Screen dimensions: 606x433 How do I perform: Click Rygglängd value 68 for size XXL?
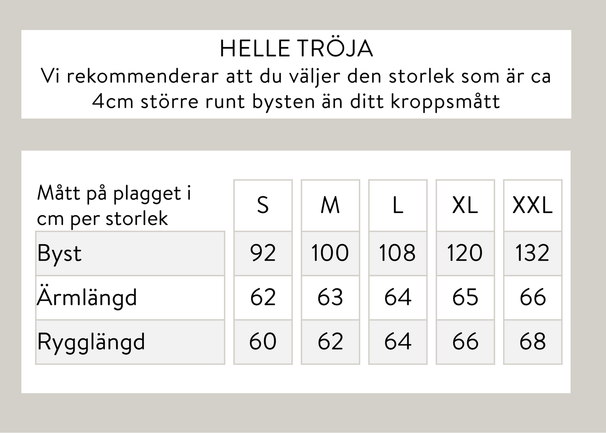pos(533,342)
